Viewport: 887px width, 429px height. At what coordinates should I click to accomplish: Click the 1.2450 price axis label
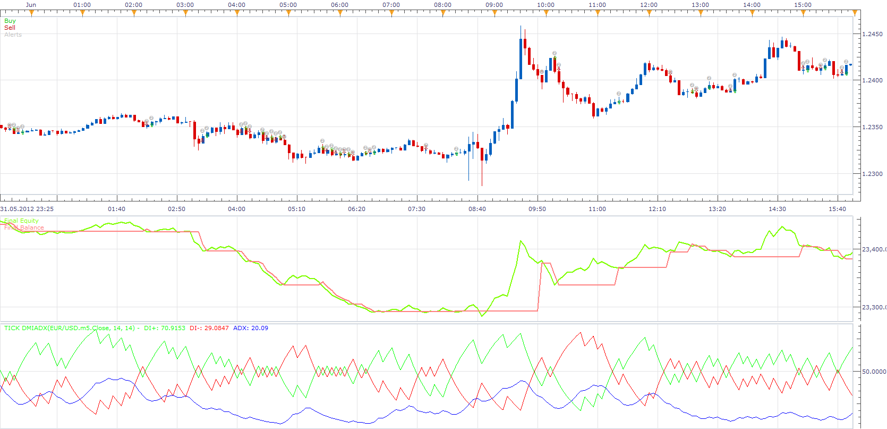pyautogui.click(x=872, y=34)
